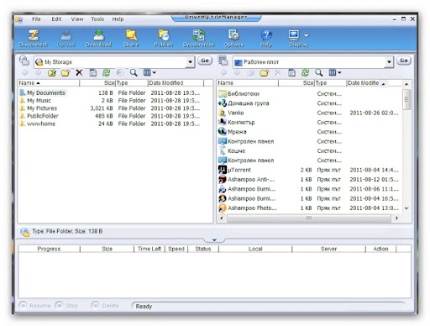
Task: Refresh the local pane listing
Action: [305, 73]
